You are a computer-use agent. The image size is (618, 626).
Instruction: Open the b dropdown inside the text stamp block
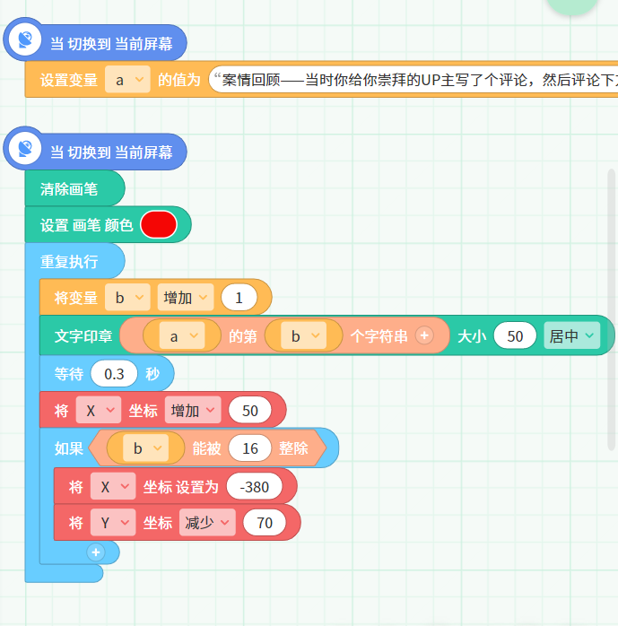pos(304,336)
